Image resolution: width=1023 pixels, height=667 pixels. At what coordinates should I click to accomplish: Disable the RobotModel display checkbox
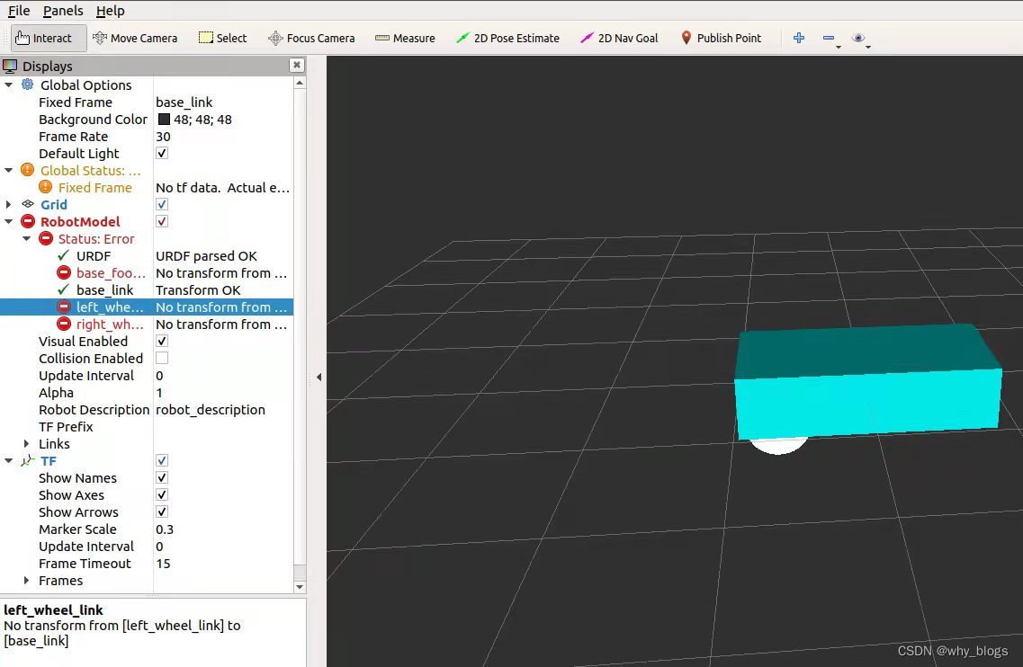click(x=162, y=221)
